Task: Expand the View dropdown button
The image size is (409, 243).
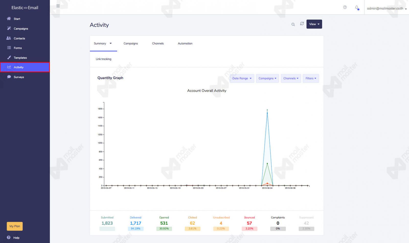Action: point(314,24)
